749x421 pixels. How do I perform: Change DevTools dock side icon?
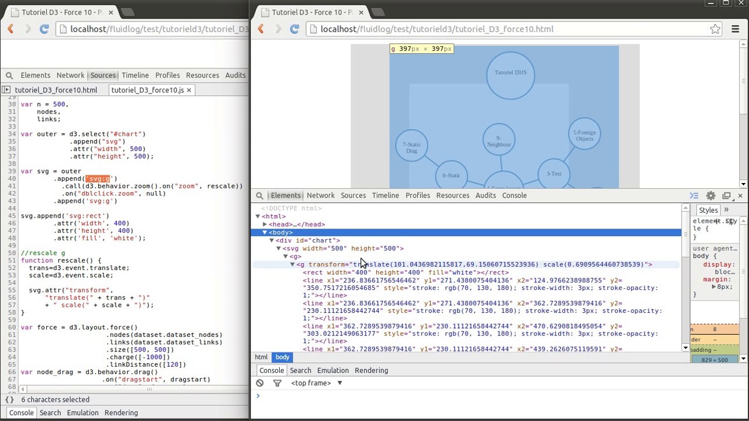pyautogui.click(x=726, y=195)
